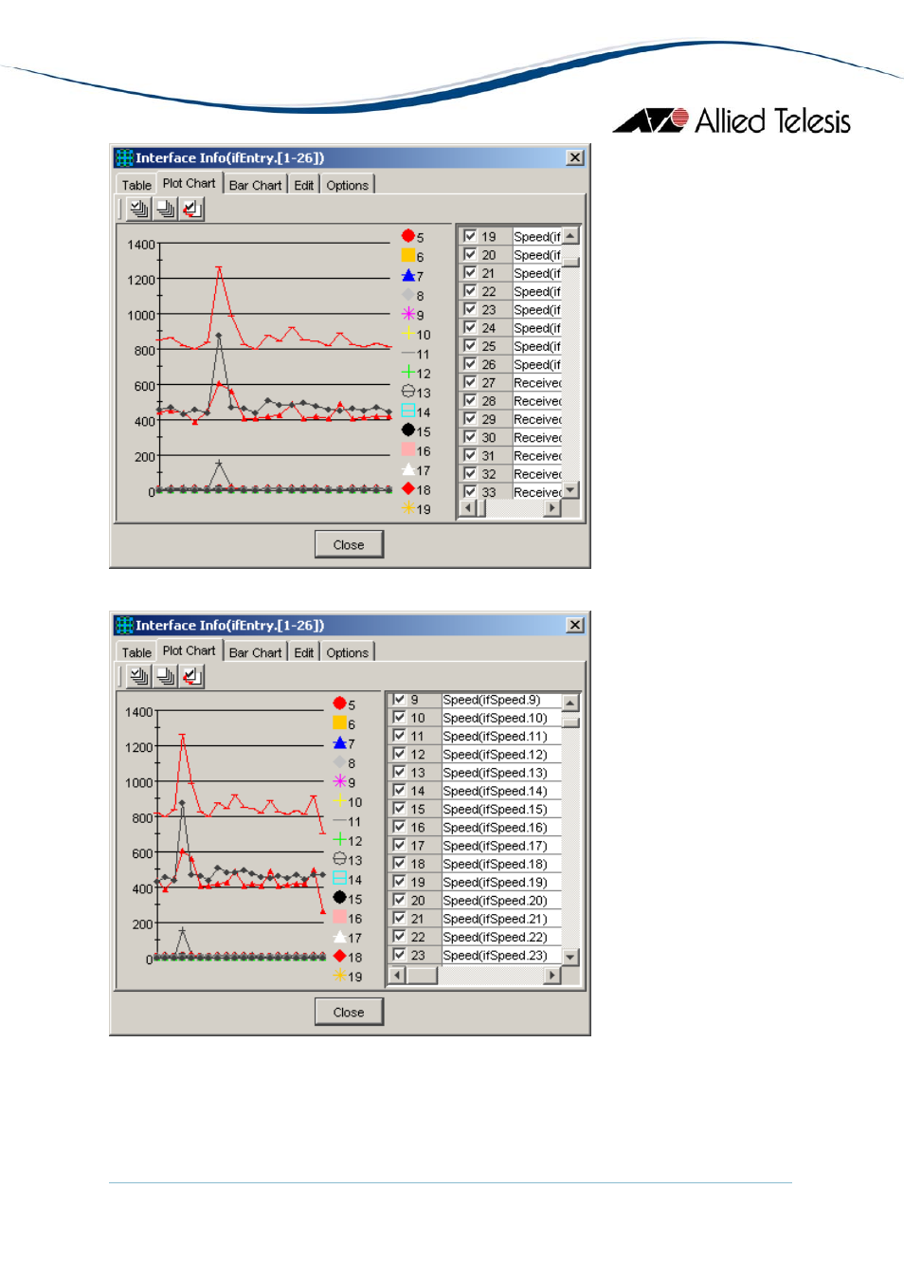The image size is (904, 1280).
Task: Click pink square swatch 16 in upper legend
Action: 407,449
